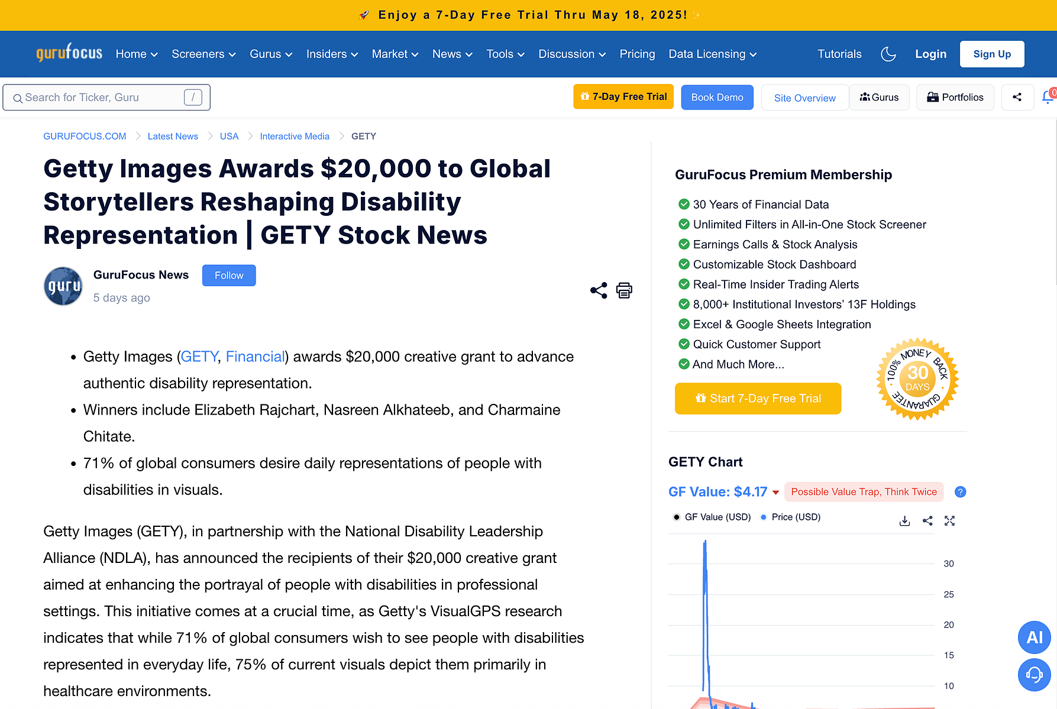Print the article via printer icon
Image resolution: width=1057 pixels, height=709 pixels.
click(x=624, y=290)
